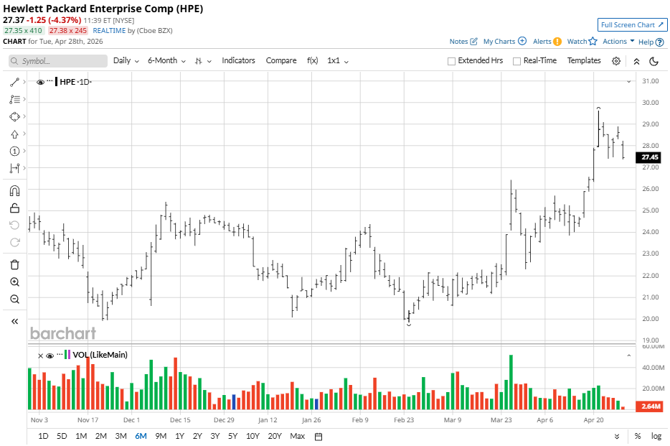Open the Alerts link
This screenshot has height=446, width=670.
click(x=547, y=42)
